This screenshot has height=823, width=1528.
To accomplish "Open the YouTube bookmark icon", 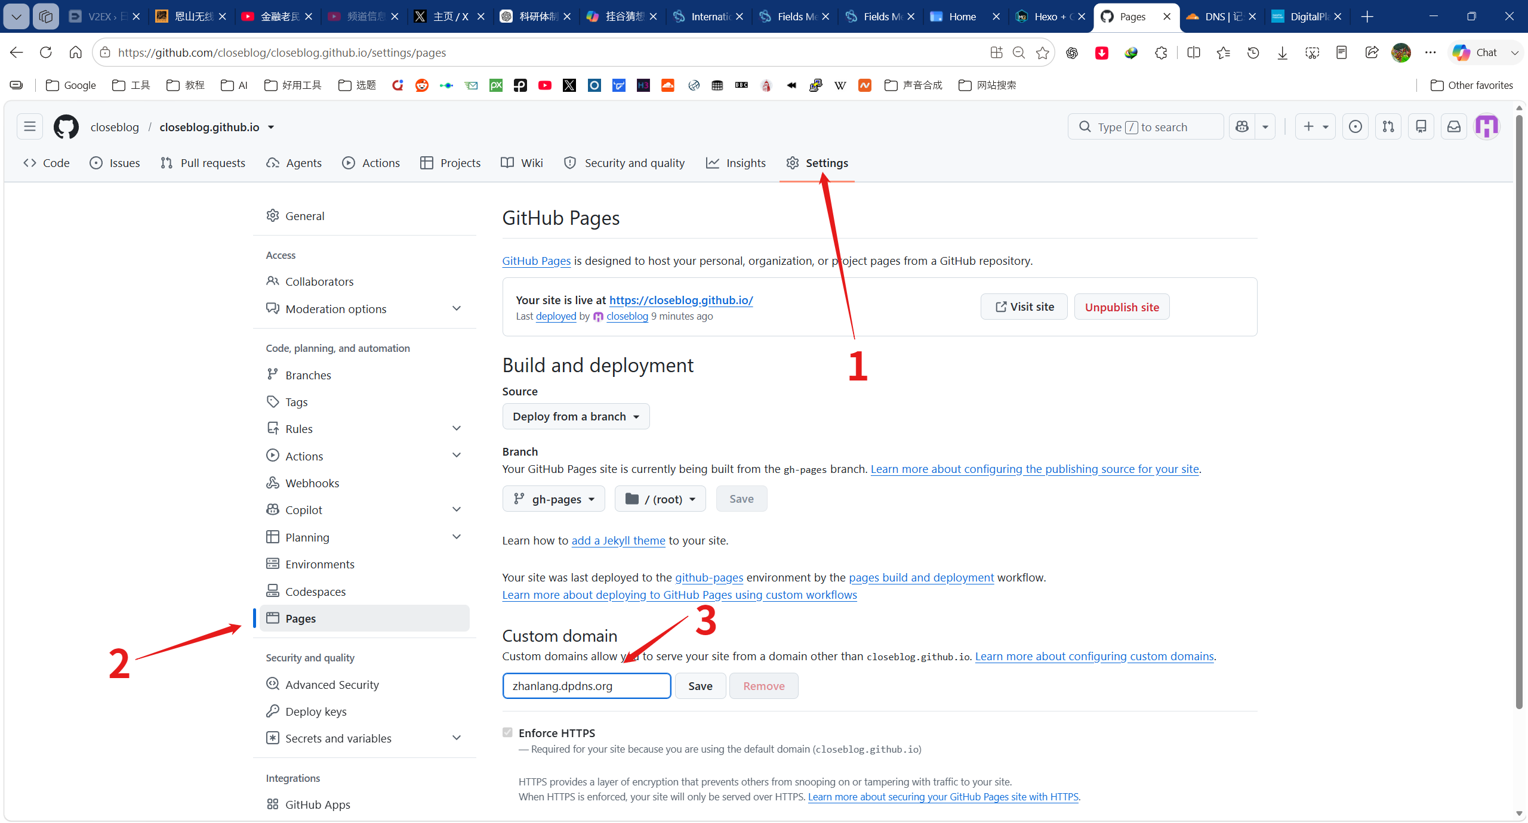I will (545, 85).
